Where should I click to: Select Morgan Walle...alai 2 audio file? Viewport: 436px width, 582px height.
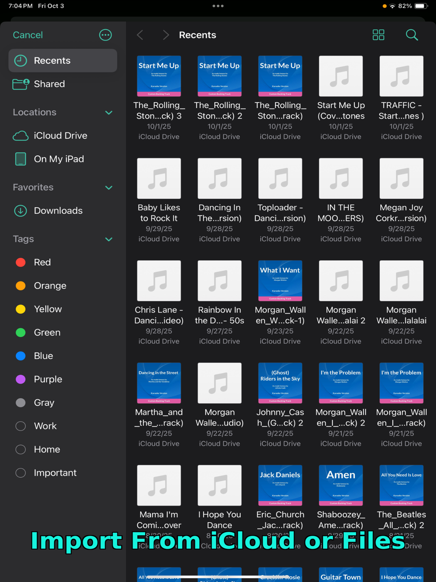[341, 303]
